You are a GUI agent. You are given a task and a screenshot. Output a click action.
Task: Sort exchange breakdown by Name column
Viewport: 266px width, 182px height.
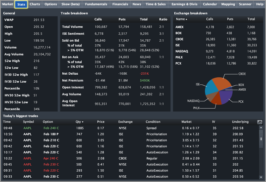[181, 19]
